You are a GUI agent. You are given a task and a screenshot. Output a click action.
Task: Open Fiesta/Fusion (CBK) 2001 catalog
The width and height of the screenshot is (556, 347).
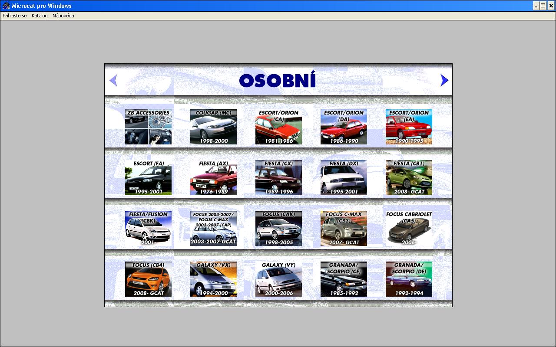[148, 229]
